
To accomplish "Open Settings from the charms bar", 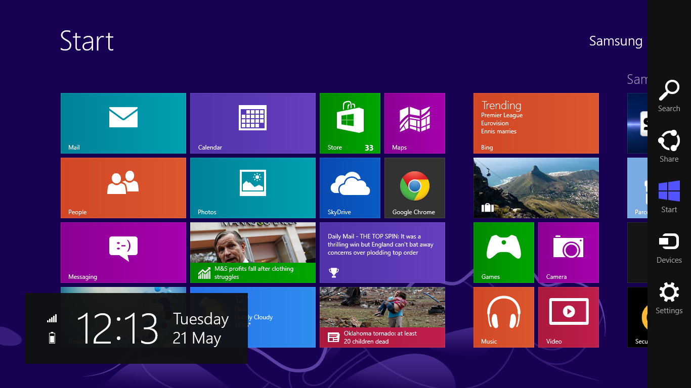I will (x=669, y=298).
